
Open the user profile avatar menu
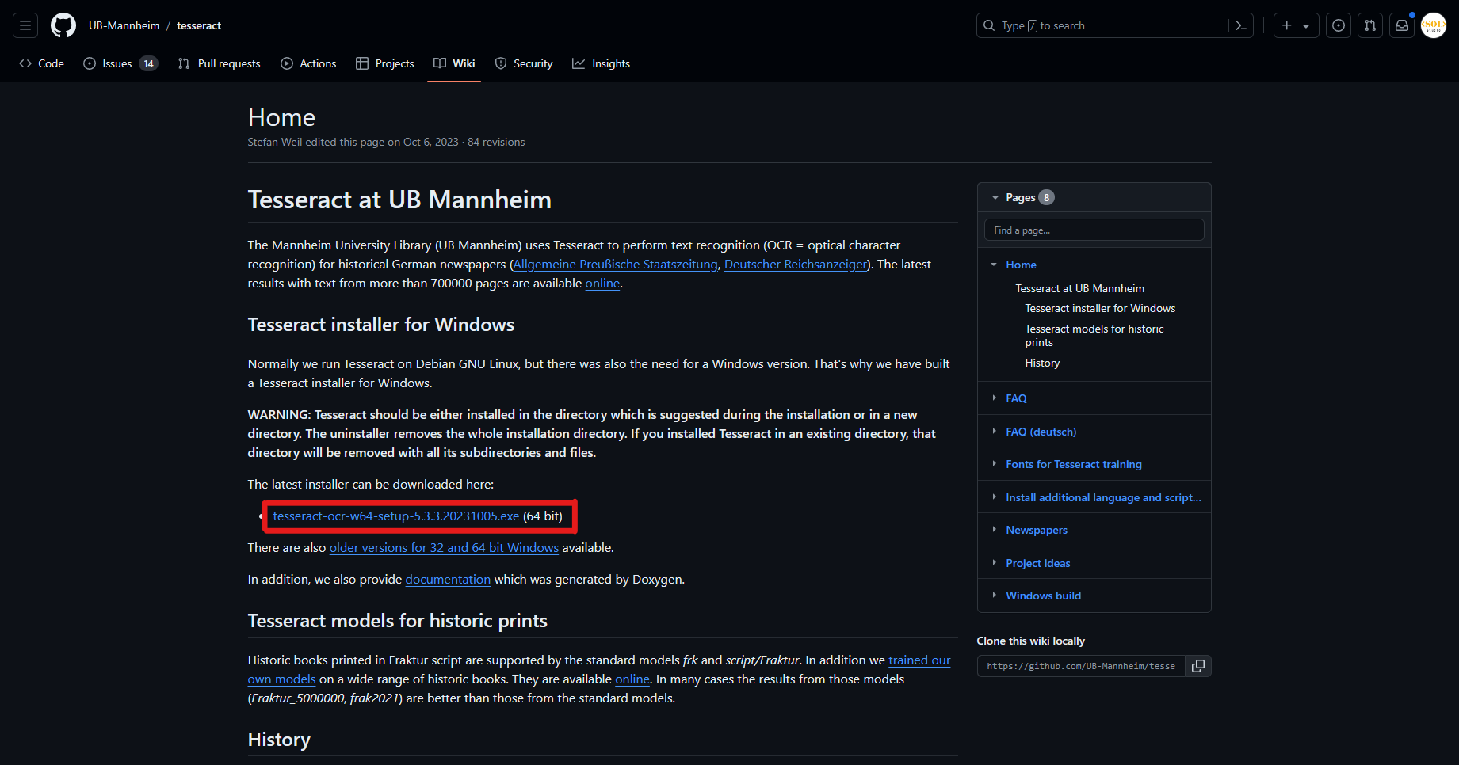[x=1434, y=25]
